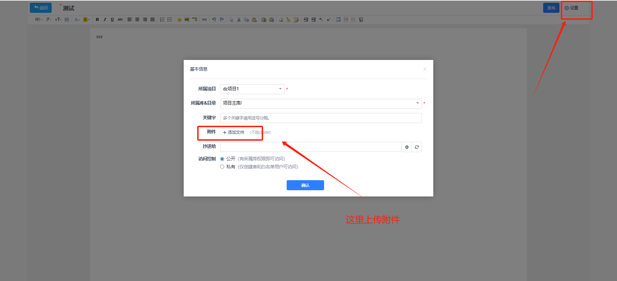This screenshot has height=281, width=617.
Task: Copy selection with the copy icon
Action: (x=246, y=20)
